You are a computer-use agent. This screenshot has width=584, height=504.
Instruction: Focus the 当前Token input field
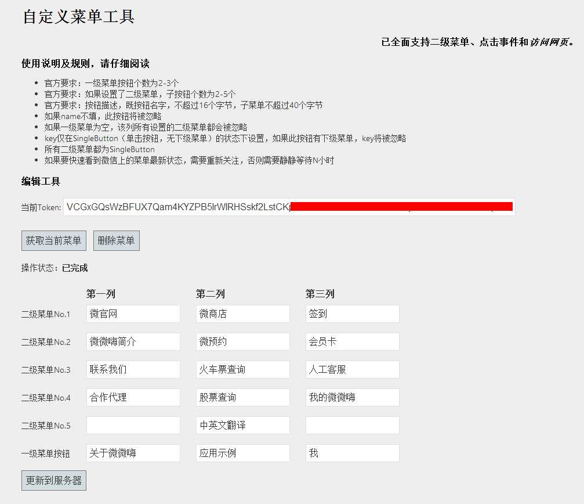click(x=289, y=207)
